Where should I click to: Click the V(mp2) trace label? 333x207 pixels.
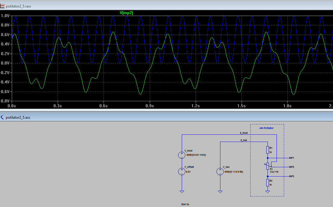pyautogui.click(x=126, y=13)
